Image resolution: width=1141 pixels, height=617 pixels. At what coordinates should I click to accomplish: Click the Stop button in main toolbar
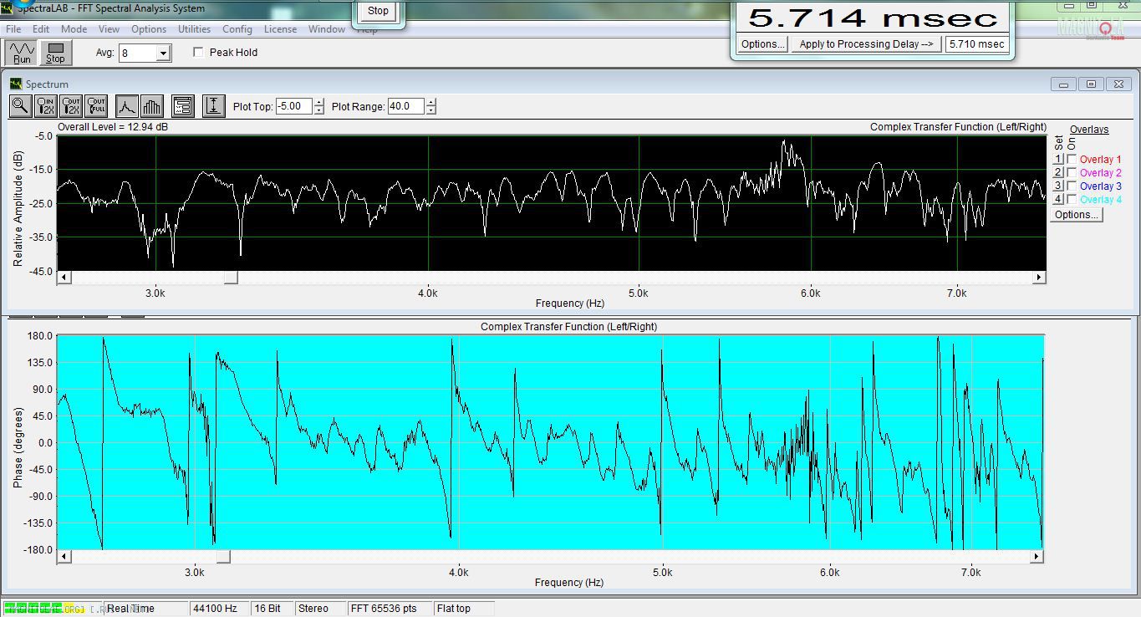point(55,53)
